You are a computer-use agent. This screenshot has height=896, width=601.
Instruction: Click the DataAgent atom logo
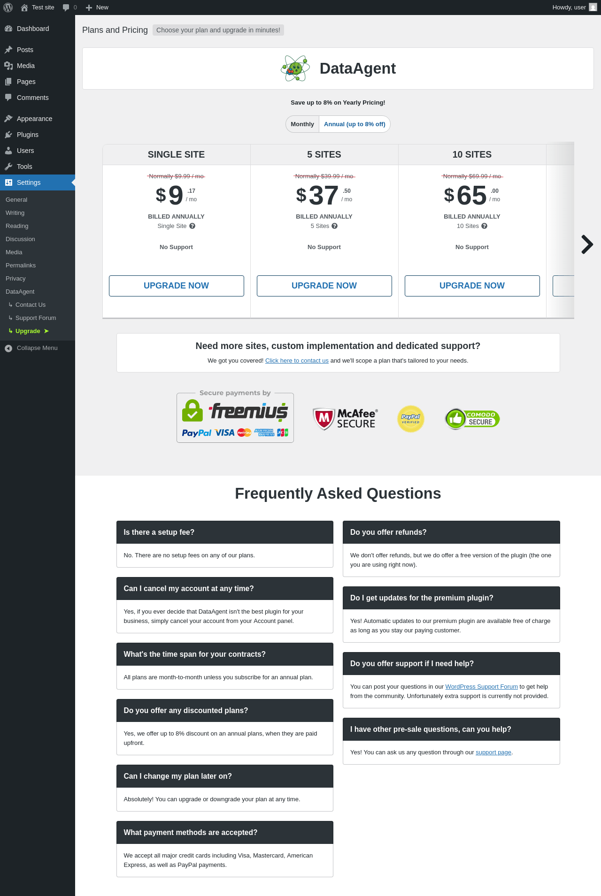point(295,68)
